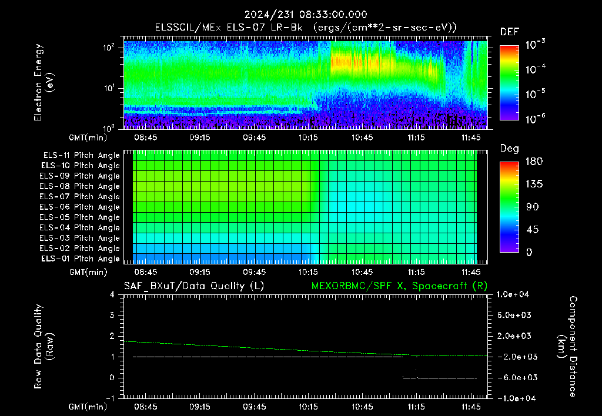The height and width of the screenshot is (416, 602).
Task: Click the Electron Energy (eV) axis label
Action: click(44, 82)
